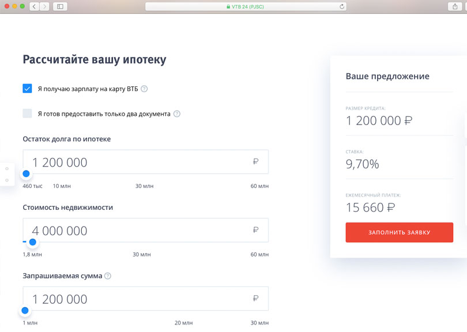Click the Запрашиваемая сумма slider handle
467x332 pixels.
25,311
